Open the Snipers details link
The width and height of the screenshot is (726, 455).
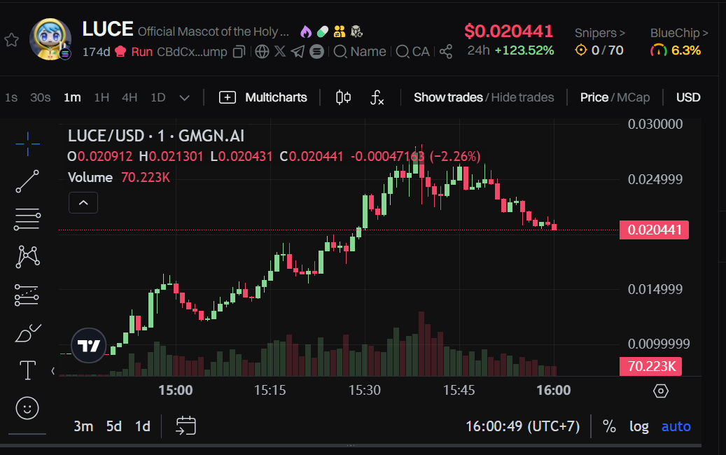(599, 32)
